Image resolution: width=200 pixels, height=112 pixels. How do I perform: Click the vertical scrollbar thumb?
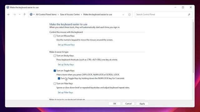pos(193,47)
